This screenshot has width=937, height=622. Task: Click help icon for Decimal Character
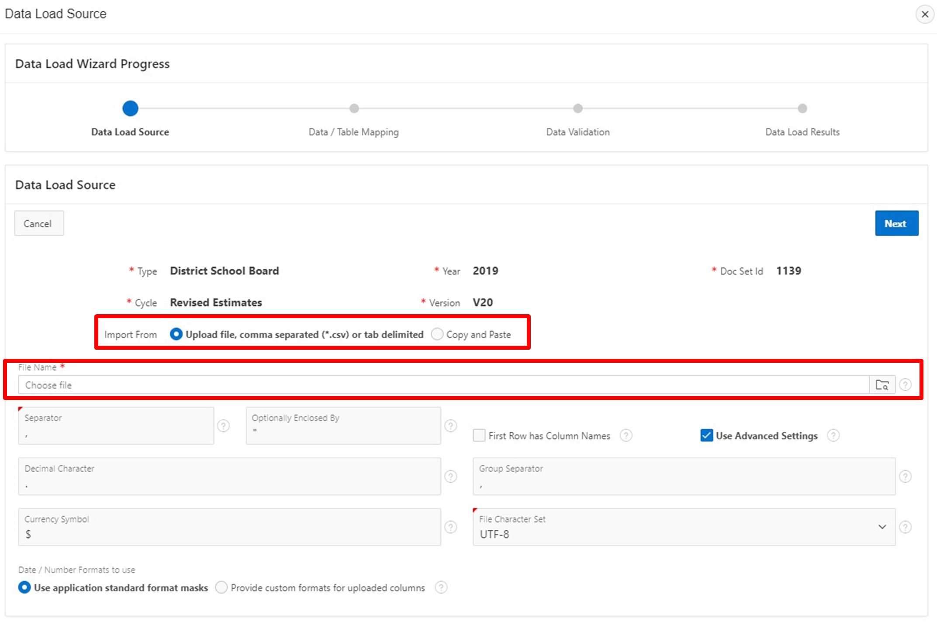coord(450,476)
